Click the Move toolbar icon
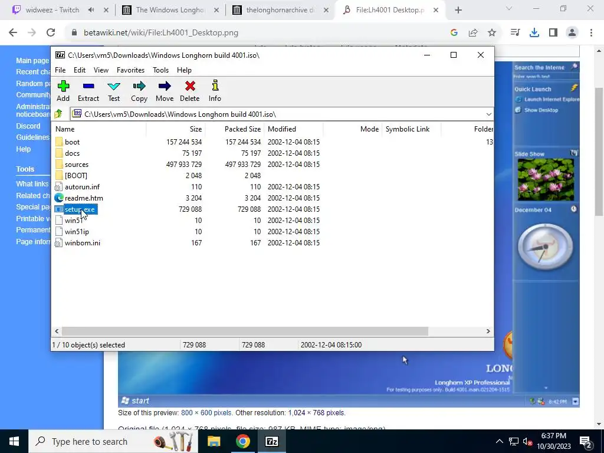Screen dimensions: 604x453 [x=165, y=86]
